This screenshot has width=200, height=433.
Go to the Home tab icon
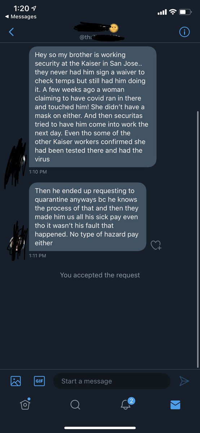tap(25, 404)
